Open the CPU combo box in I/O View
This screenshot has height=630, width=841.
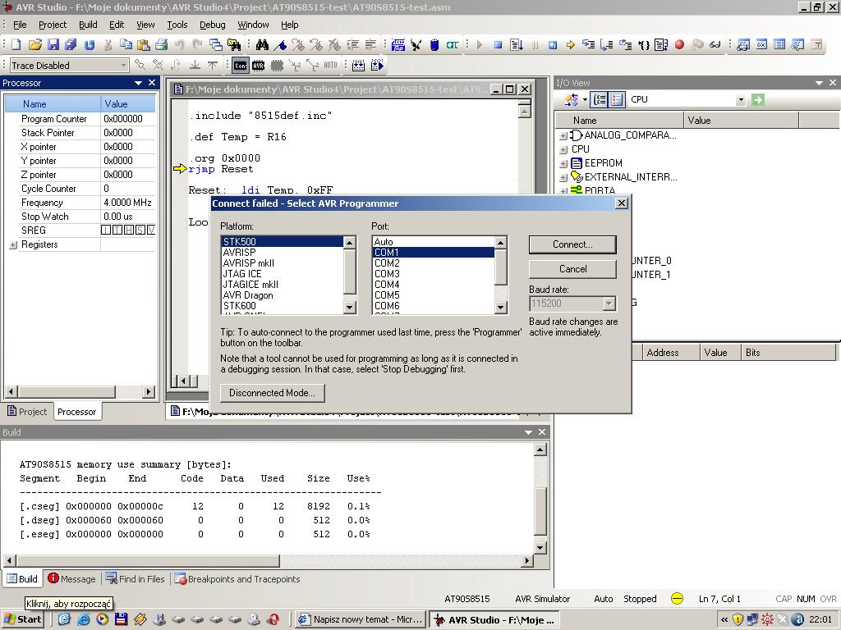coord(740,99)
